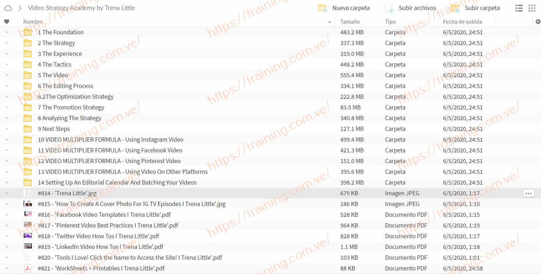Viewport: 541px width, 274px height.
Task: Favorite dot for 1 The Foundation row
Action: point(6,32)
